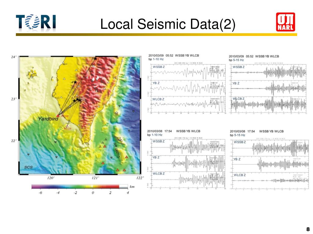Click the 2 value under the color scale
313x234 pixels.
point(110,193)
